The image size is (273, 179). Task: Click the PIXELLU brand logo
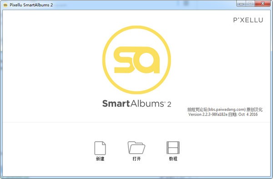[248, 20]
